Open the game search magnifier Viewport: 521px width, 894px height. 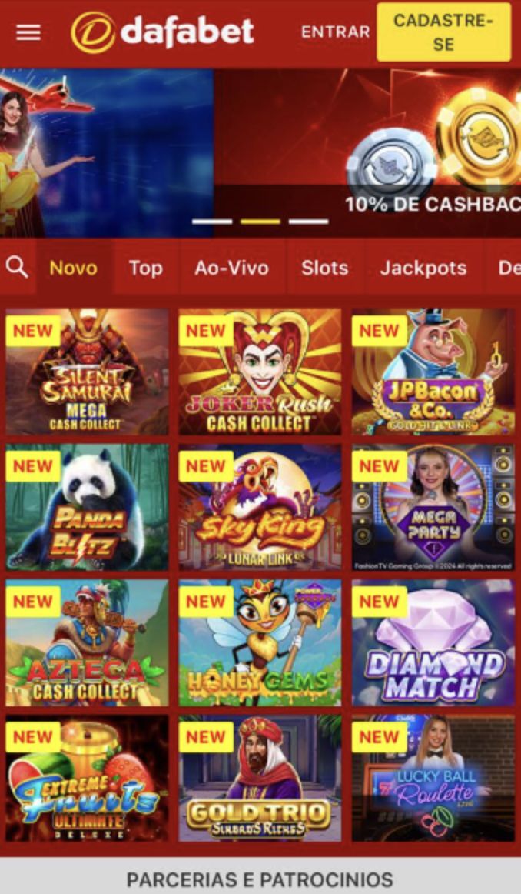(17, 267)
